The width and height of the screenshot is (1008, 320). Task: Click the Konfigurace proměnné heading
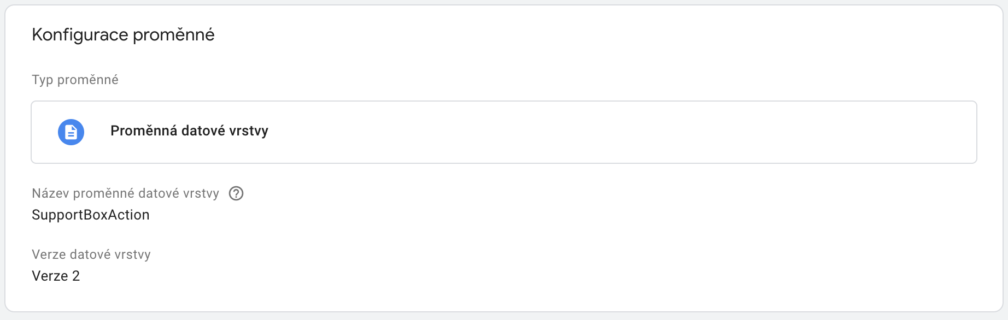pyautogui.click(x=123, y=35)
